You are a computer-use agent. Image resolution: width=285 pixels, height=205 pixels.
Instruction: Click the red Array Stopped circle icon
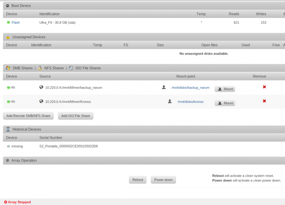point(6,202)
